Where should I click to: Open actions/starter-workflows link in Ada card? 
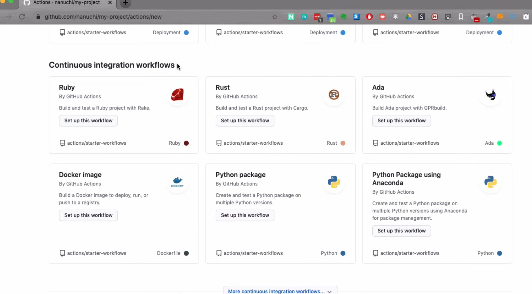[410, 143]
